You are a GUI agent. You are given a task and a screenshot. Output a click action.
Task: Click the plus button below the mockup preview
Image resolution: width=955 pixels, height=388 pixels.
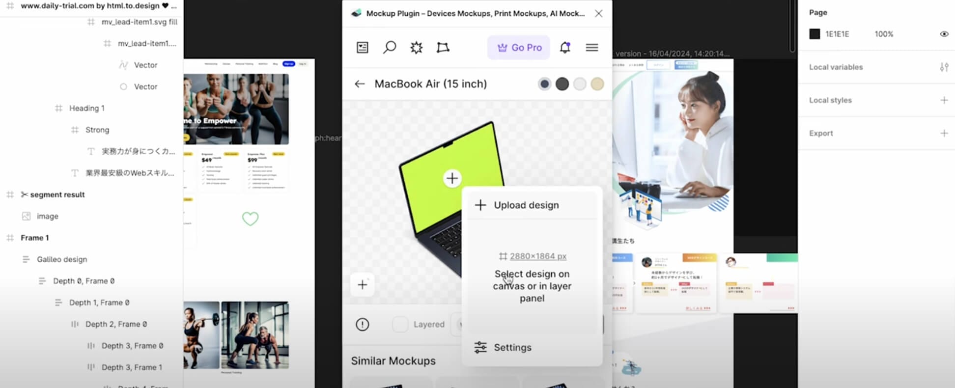coord(363,285)
